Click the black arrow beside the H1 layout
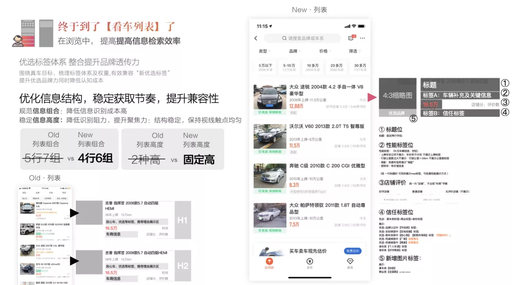512x285 pixels. tap(74, 213)
